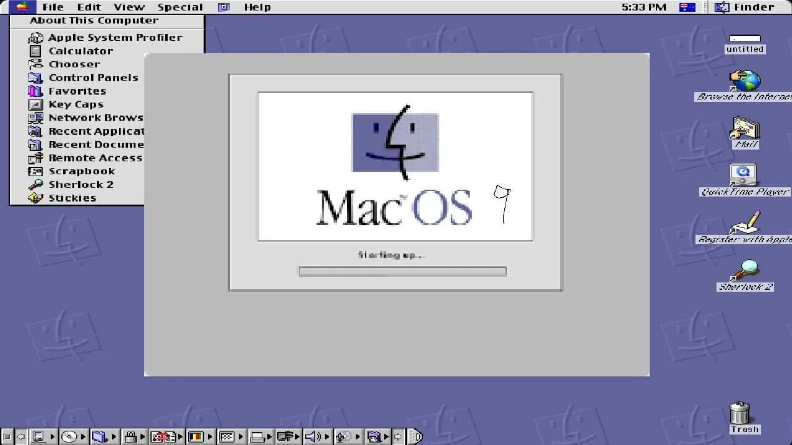Screen dimensions: 792x445
Task: Open the popup arrow next to Location Manager module
Action: pyautogui.click(x=181, y=436)
